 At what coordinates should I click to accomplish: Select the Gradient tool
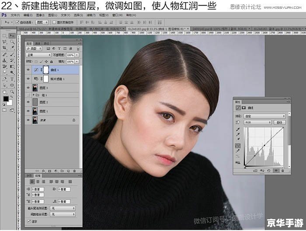pos(12,66)
